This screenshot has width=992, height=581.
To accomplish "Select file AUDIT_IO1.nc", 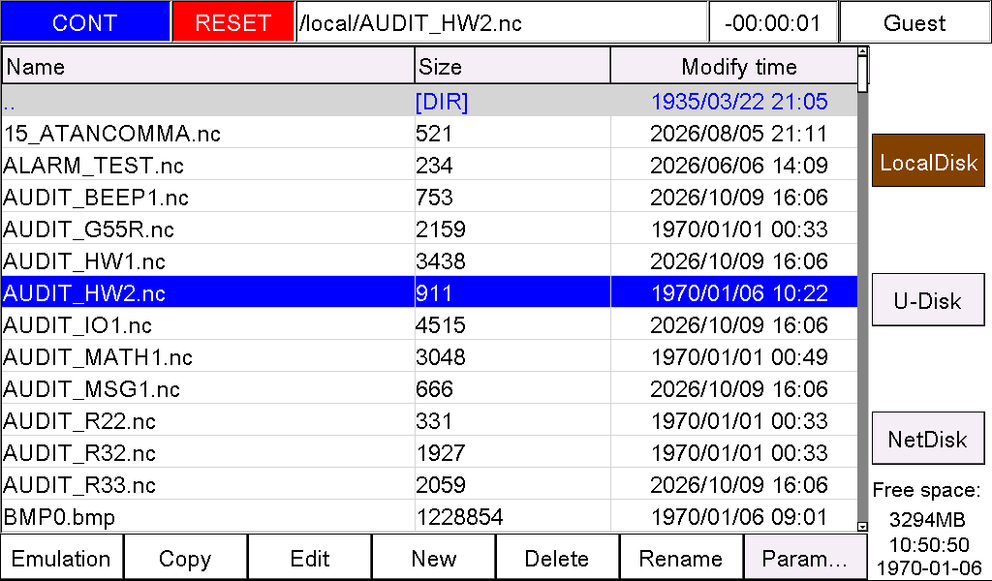I will pos(429,325).
